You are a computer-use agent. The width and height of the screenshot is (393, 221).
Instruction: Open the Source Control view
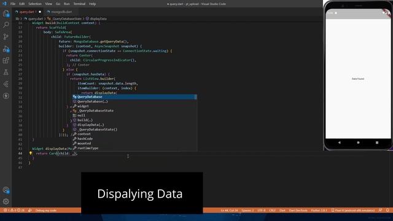[6, 37]
